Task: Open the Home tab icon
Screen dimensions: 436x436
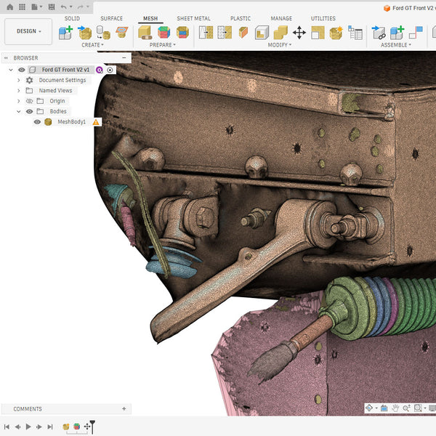Action: pos(10,7)
